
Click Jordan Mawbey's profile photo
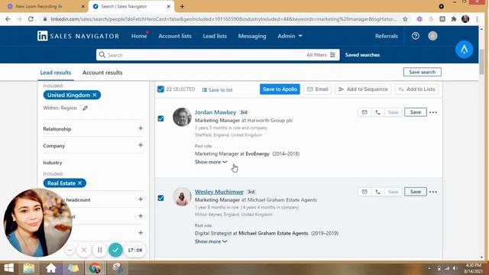tap(182, 117)
